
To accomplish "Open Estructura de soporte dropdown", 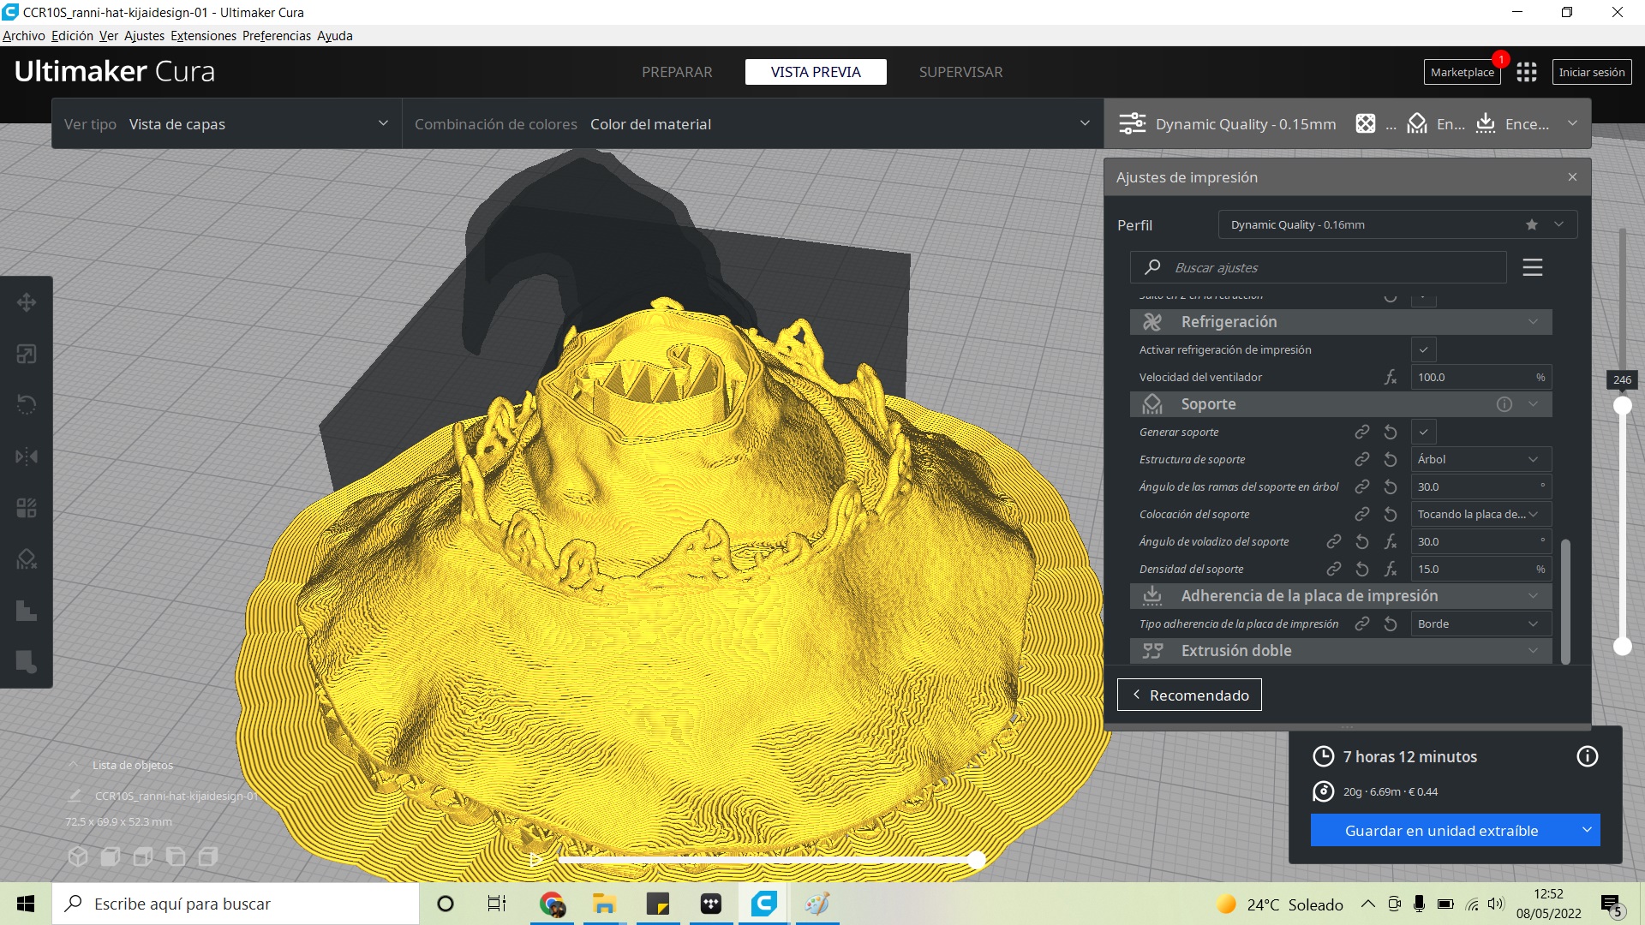I will point(1480,460).
